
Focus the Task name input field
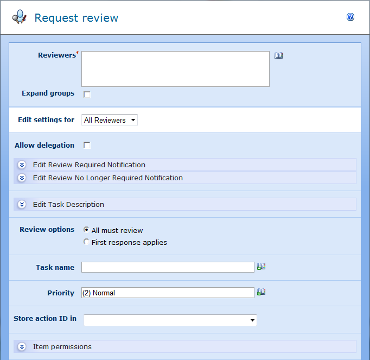168,267
